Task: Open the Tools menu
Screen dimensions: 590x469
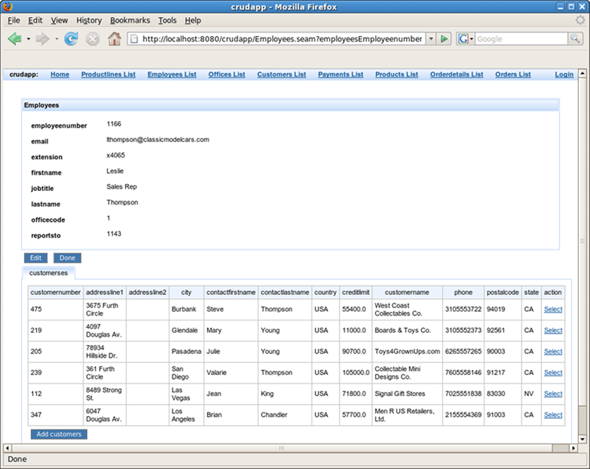Action: coord(167,21)
